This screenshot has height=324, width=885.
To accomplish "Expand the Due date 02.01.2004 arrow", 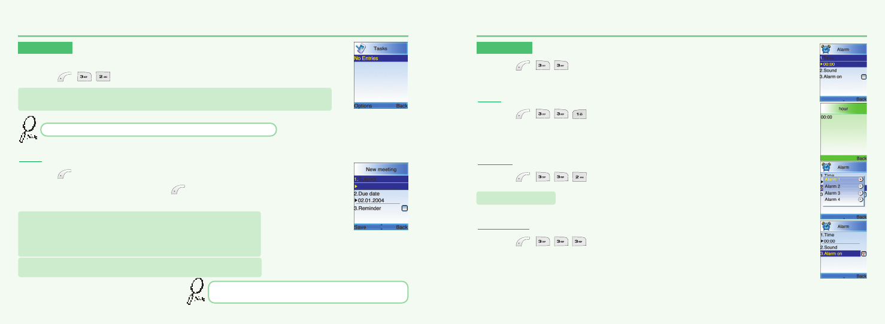I will (x=356, y=200).
